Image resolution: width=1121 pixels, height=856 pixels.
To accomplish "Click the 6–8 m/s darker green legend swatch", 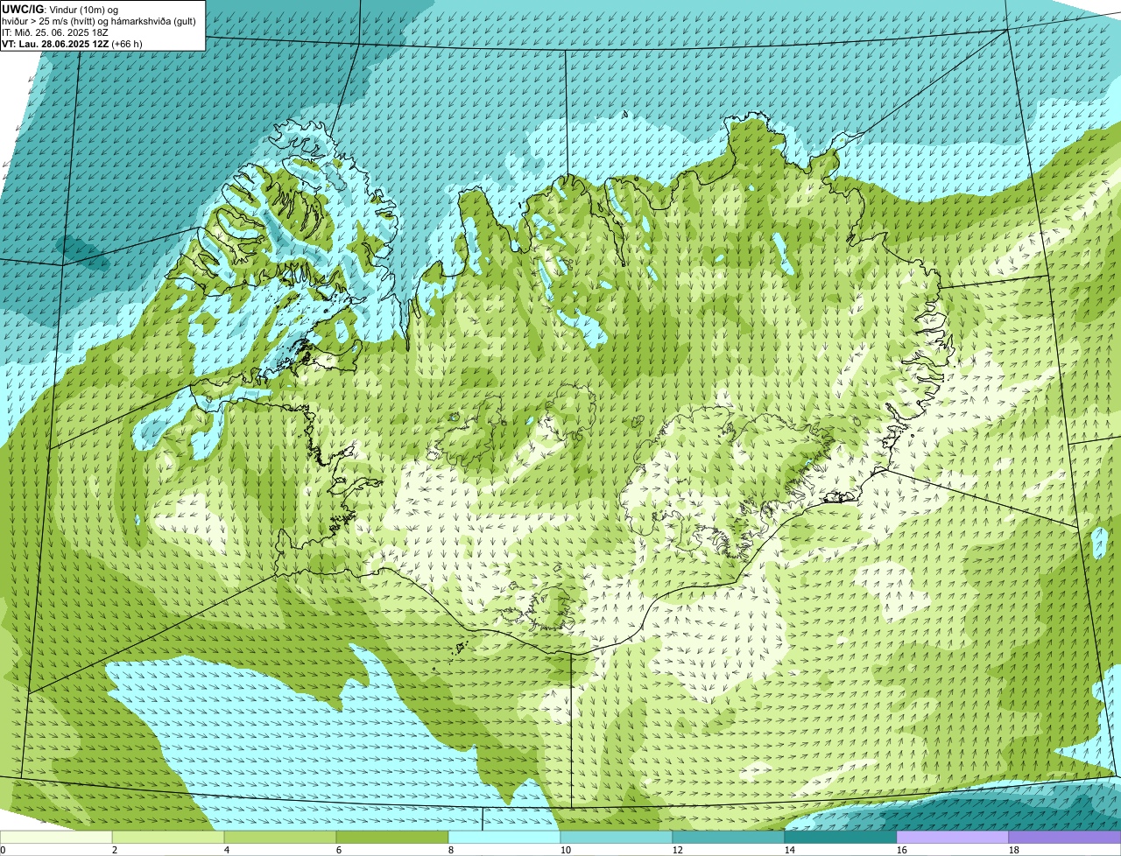I will 392,838.
